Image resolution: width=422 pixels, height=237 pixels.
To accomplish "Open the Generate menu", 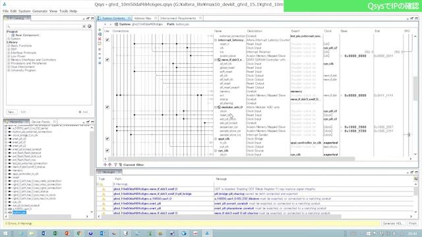I will click(40, 11).
